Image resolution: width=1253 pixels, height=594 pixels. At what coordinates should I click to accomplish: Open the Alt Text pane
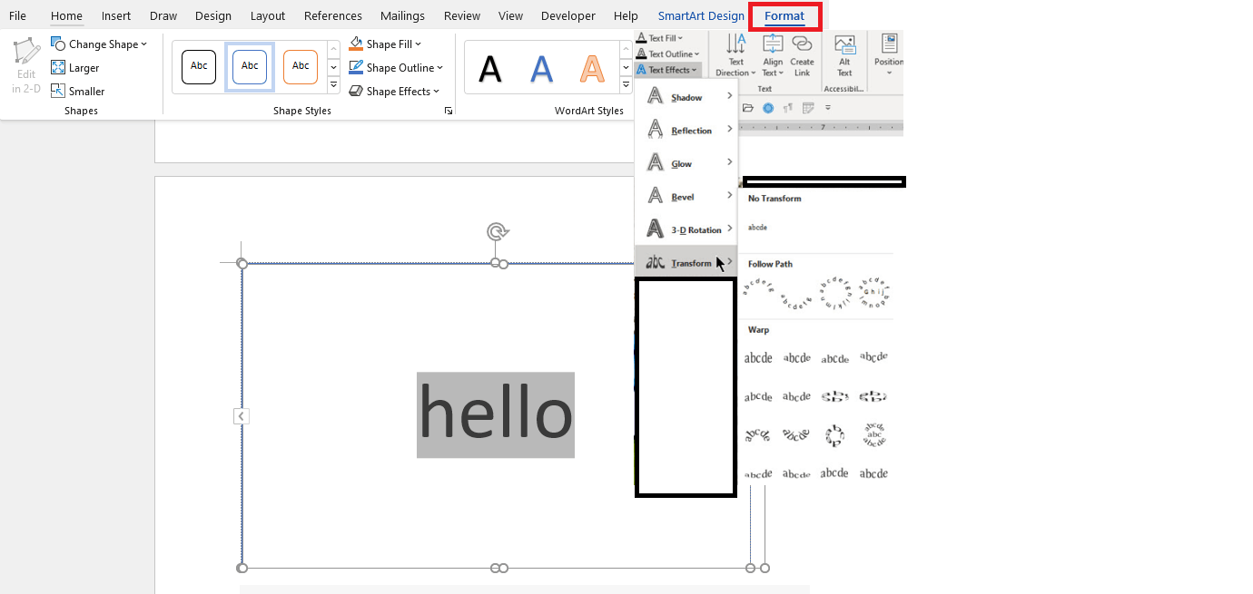point(844,55)
